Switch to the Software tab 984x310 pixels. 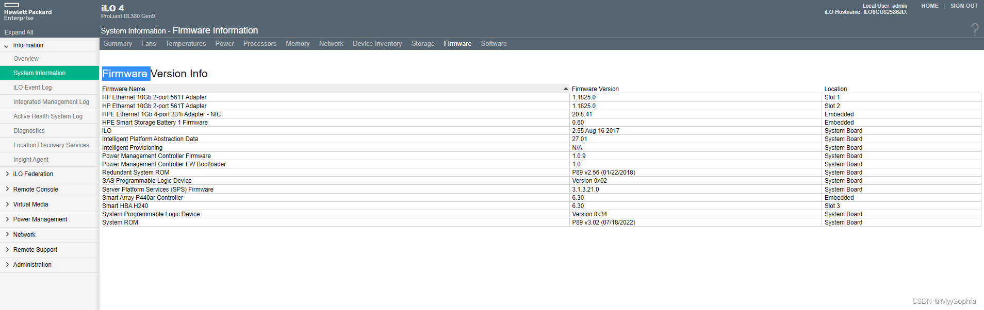494,44
